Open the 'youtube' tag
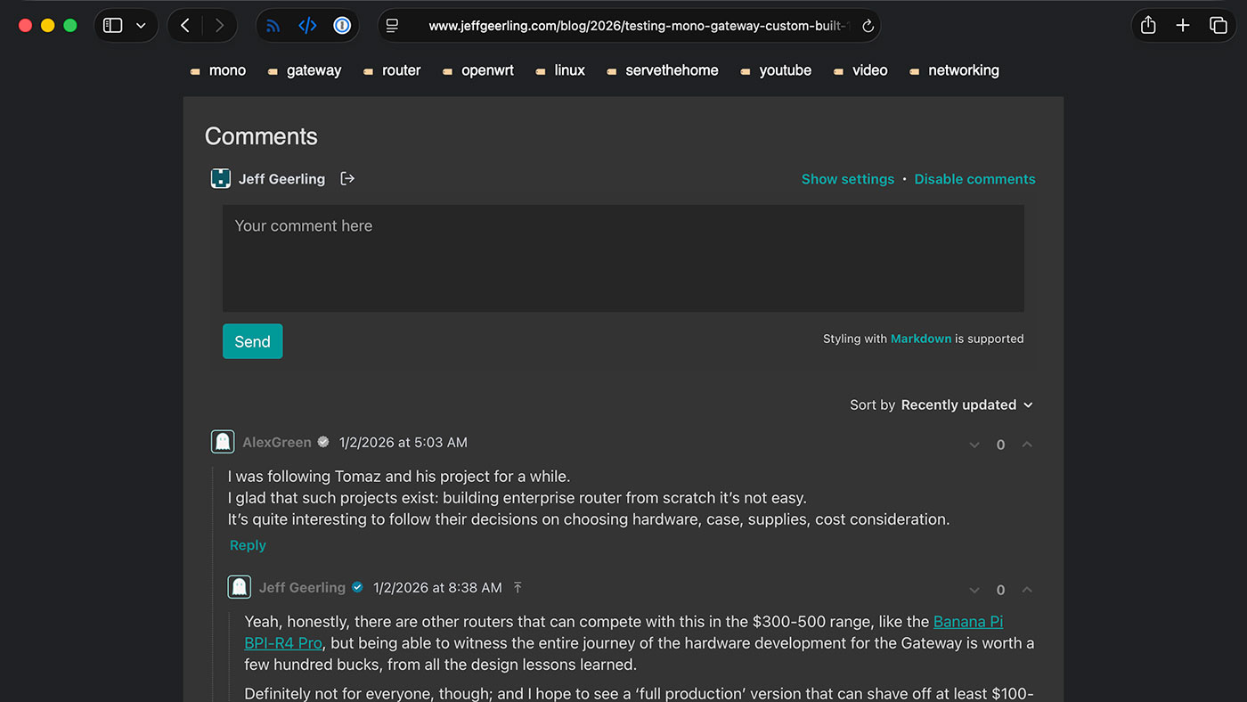The image size is (1247, 702). [x=785, y=70]
